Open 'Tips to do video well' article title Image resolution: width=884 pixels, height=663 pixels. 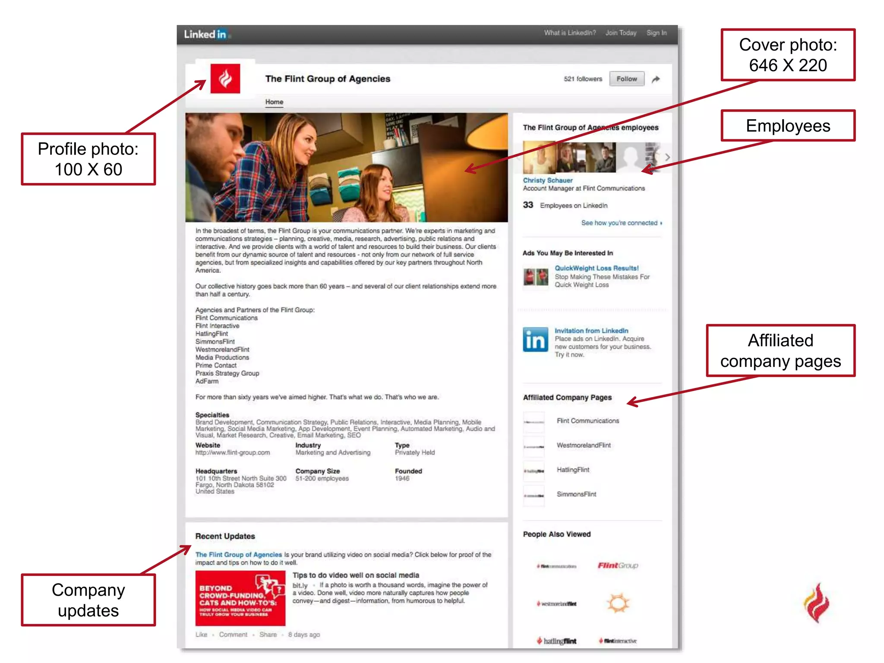(x=356, y=575)
